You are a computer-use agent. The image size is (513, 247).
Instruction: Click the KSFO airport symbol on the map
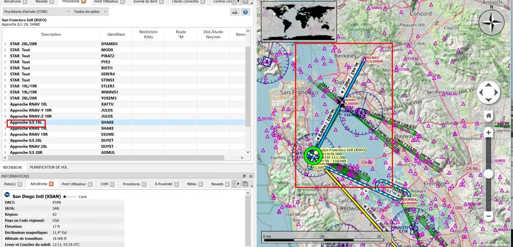tap(313, 156)
